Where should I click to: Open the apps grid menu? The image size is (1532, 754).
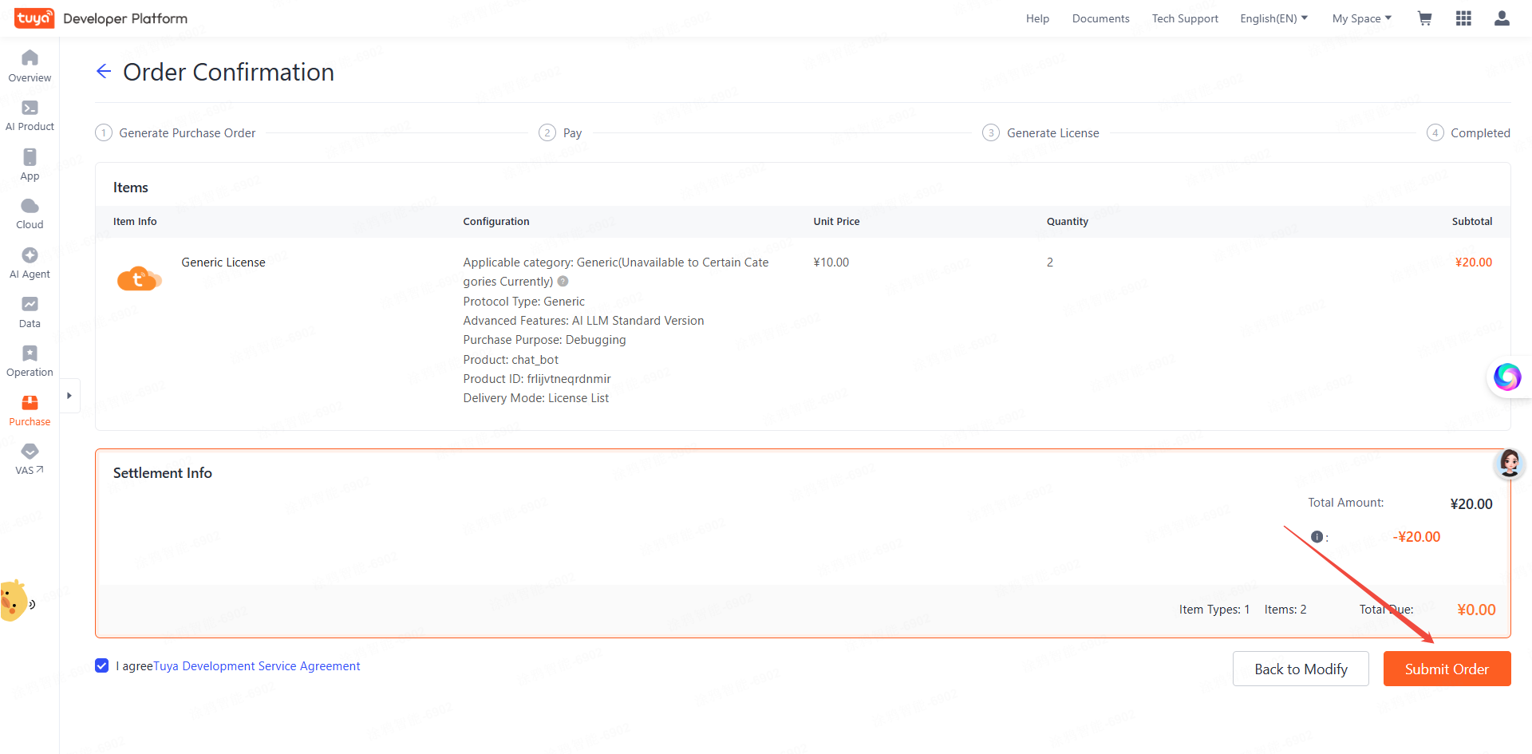point(1463,18)
